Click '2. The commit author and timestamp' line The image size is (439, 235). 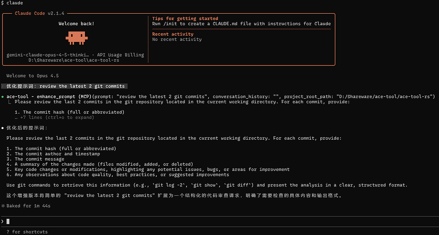pos(53,154)
